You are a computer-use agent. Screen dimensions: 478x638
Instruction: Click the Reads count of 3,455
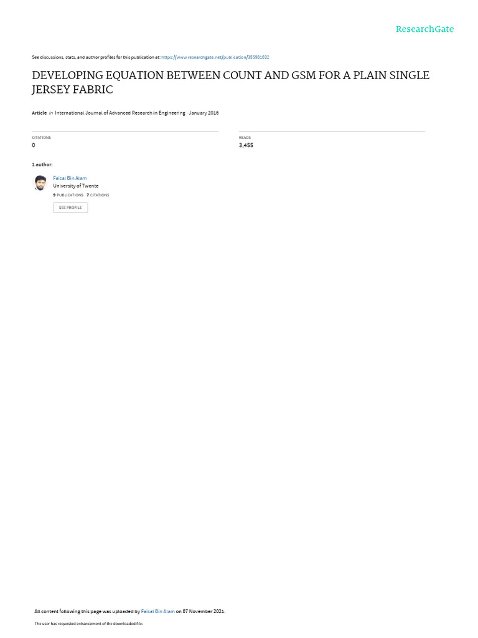[246, 145]
